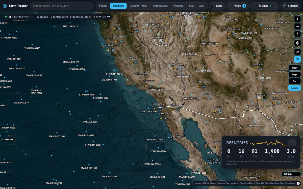Zoom in on the map
This screenshot has height=189, width=303.
297,19
